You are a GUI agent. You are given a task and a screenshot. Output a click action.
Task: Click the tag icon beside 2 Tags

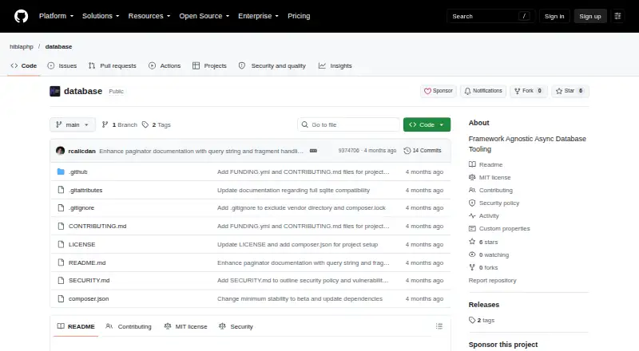(x=145, y=124)
